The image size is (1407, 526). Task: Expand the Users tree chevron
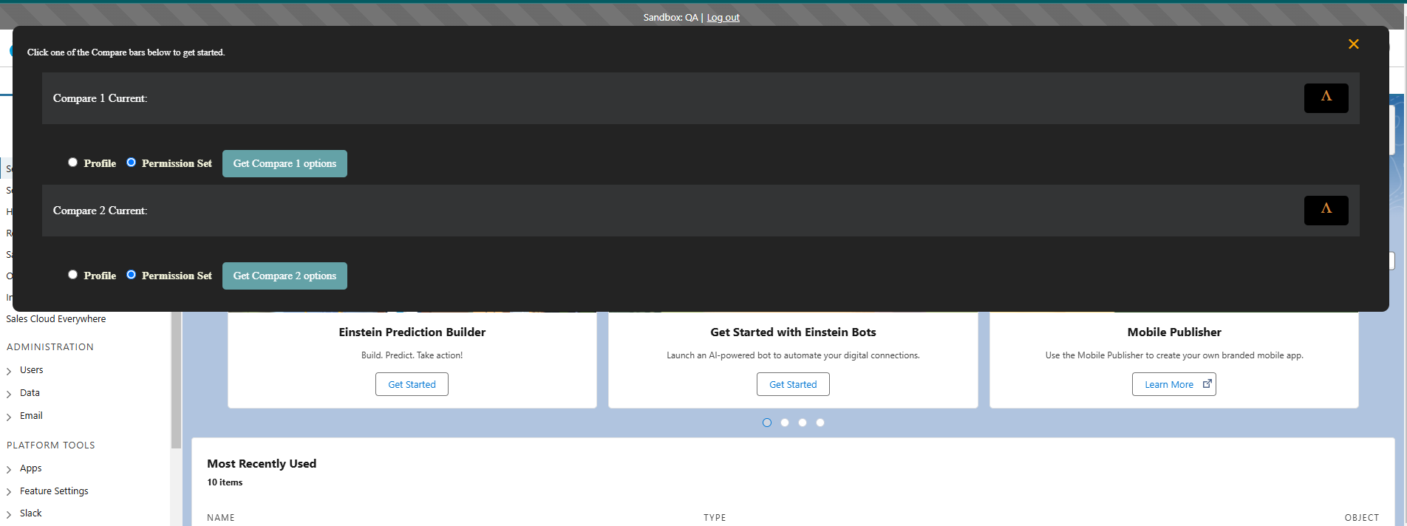tap(9, 371)
